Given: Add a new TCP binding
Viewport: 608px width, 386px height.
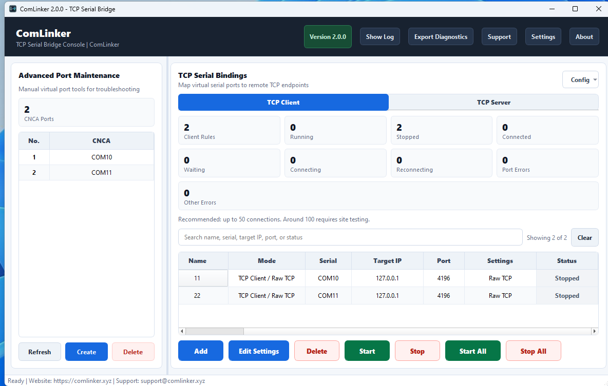Looking at the screenshot, I should [200, 351].
